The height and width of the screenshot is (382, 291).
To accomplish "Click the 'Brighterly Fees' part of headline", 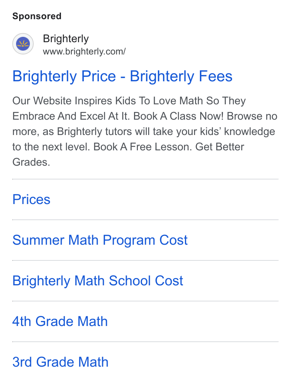I will [181, 76].
